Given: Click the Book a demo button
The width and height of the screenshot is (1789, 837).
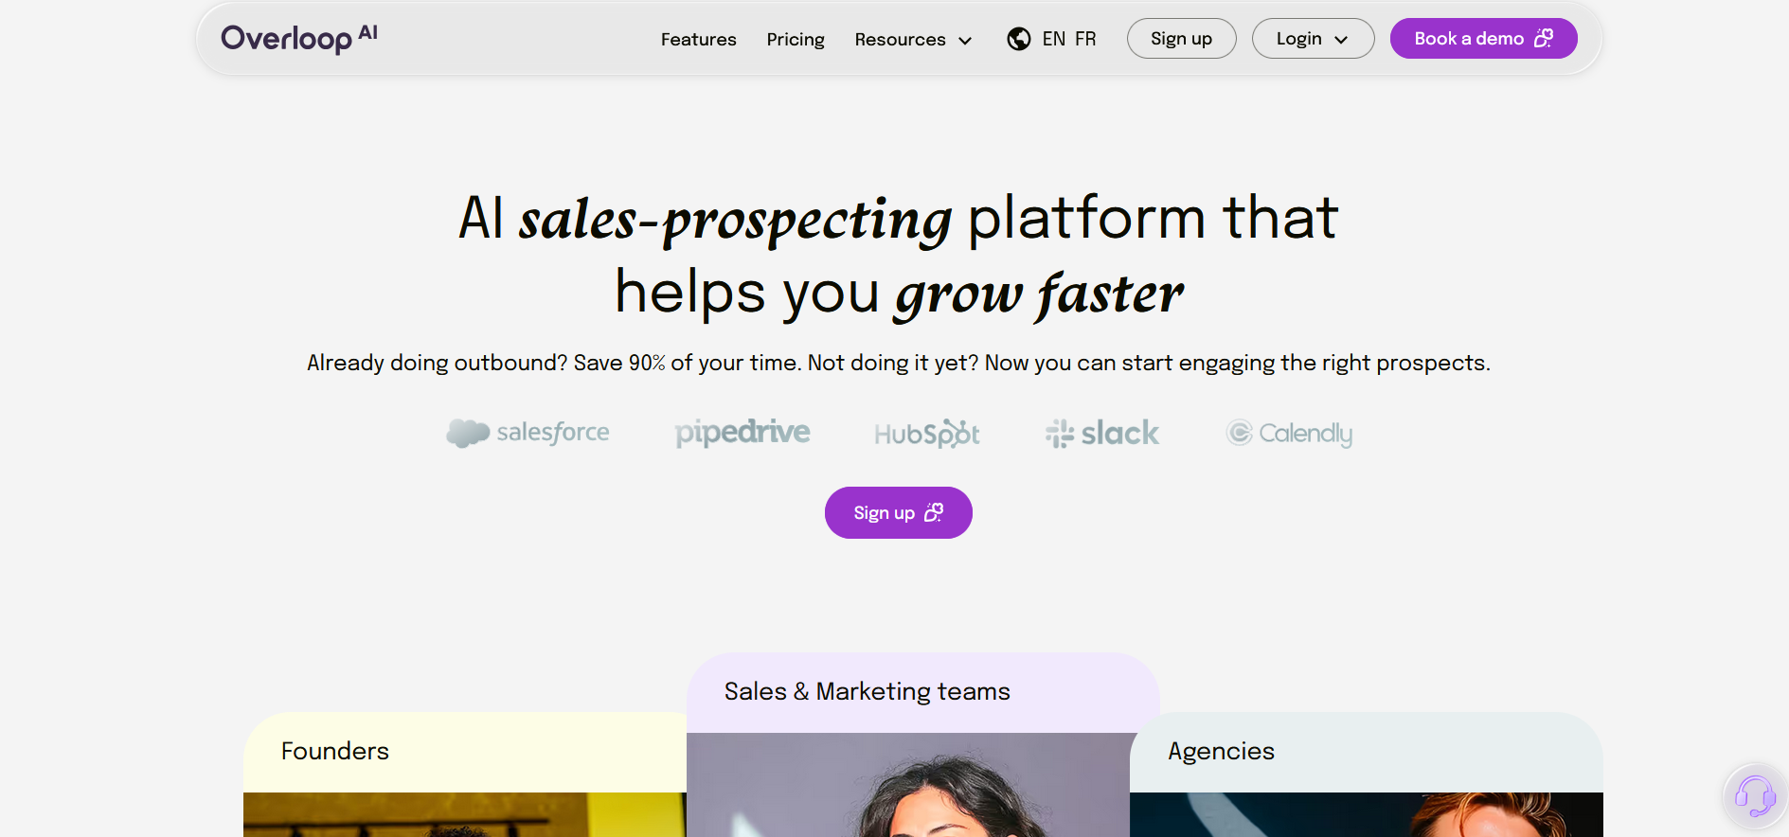Looking at the screenshot, I should pyautogui.click(x=1483, y=39).
